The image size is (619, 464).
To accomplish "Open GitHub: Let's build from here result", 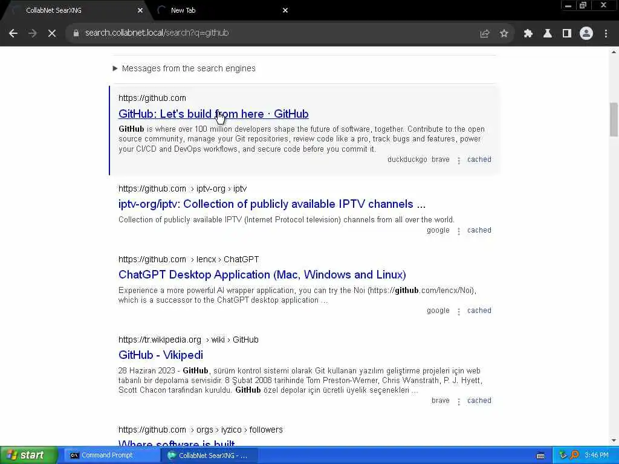I will click(x=213, y=114).
